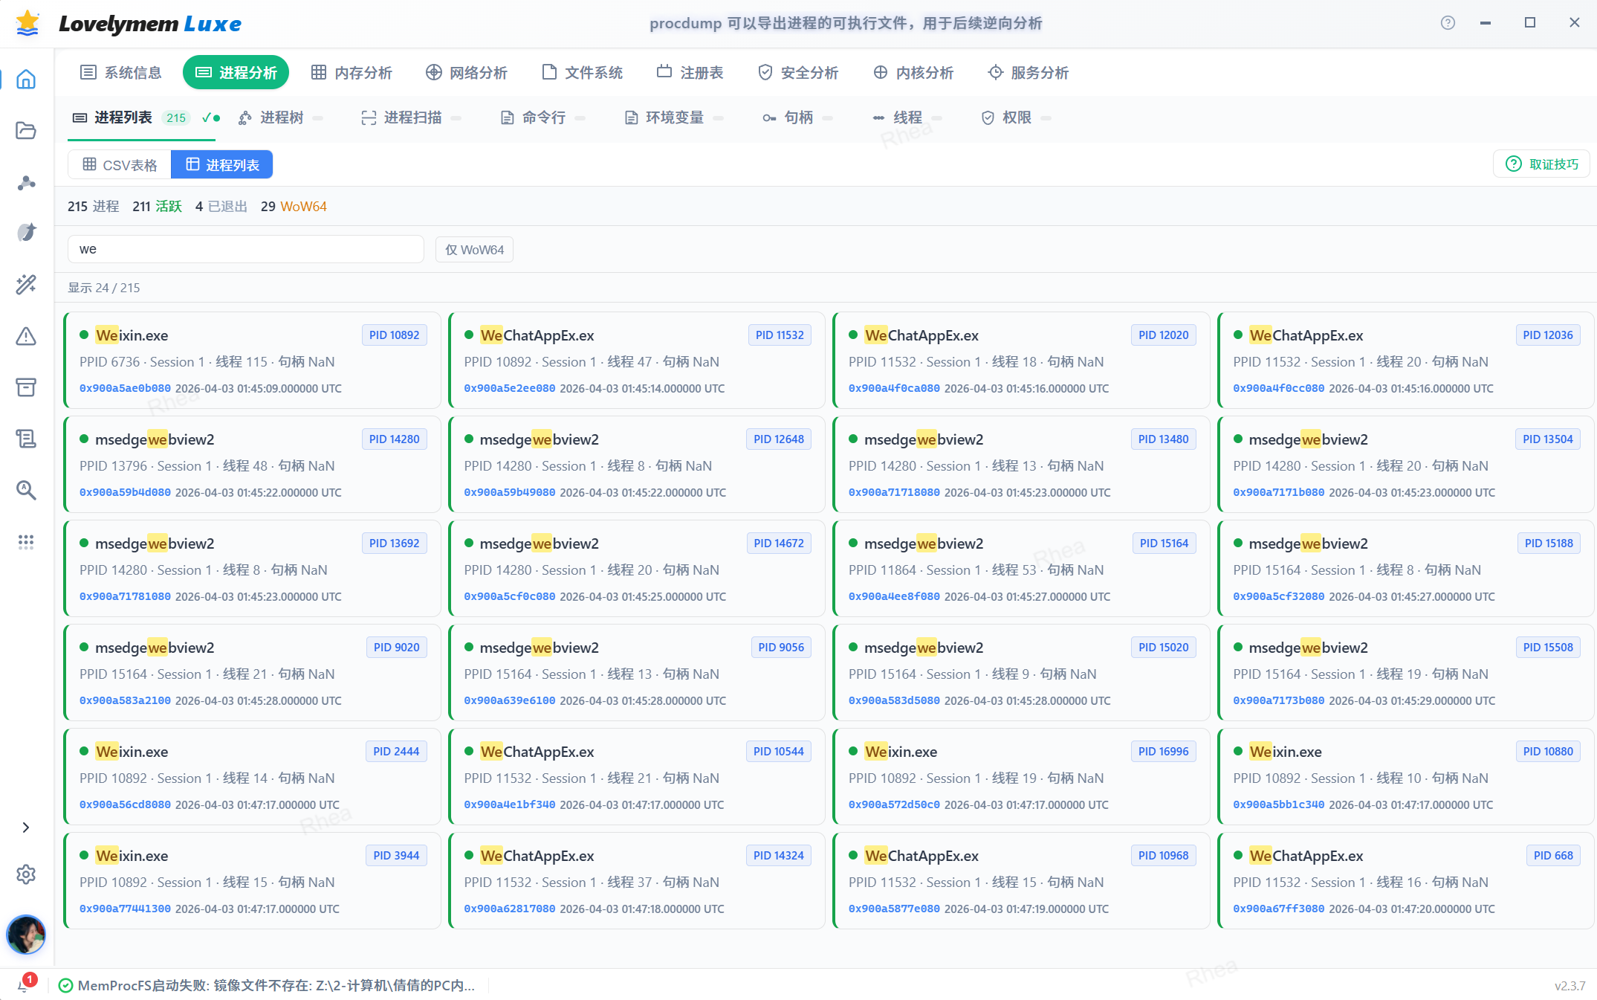
Task: Switch to 注册表 tab
Action: click(x=690, y=72)
